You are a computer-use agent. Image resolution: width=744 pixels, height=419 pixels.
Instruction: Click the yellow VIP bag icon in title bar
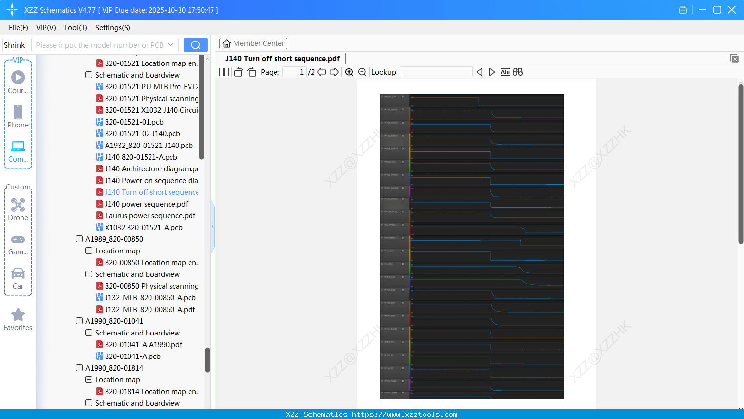tap(683, 10)
